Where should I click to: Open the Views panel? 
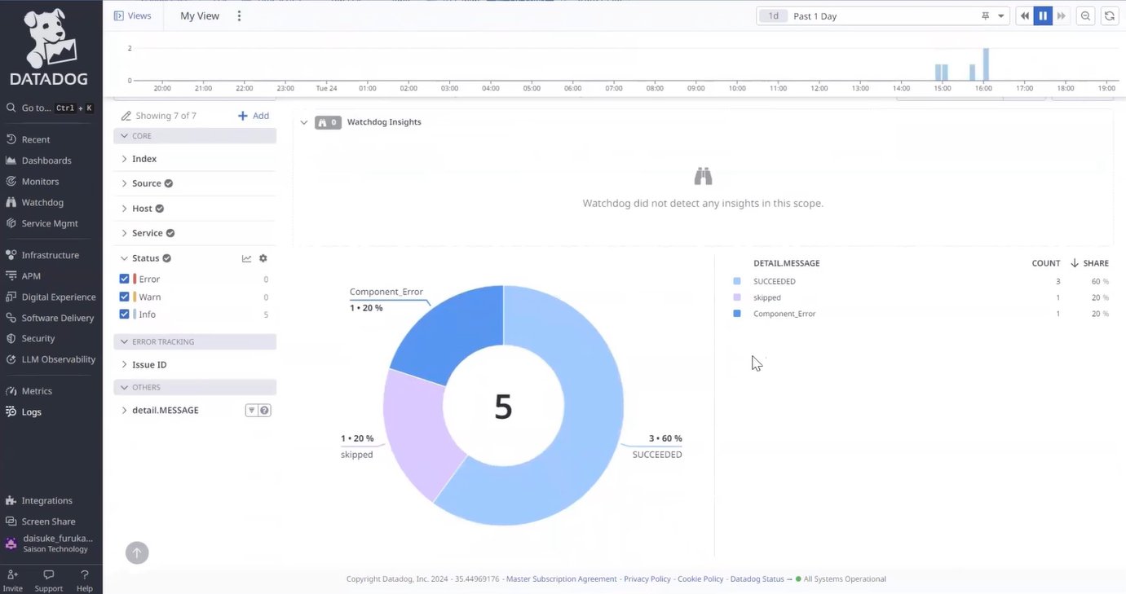133,15
